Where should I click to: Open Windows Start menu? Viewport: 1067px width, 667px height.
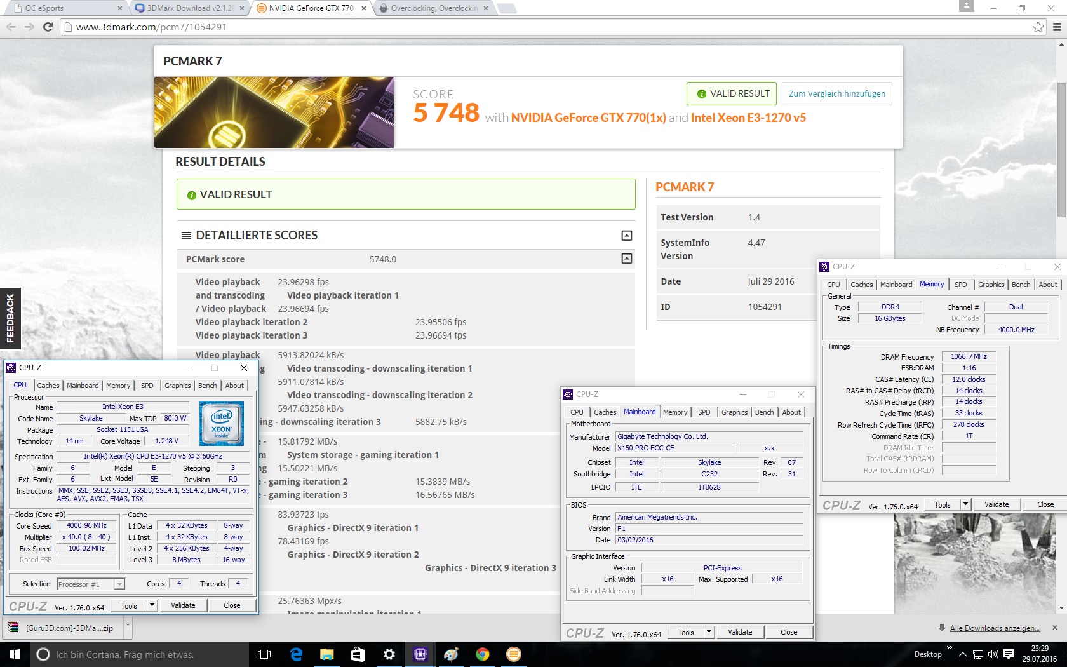point(15,654)
